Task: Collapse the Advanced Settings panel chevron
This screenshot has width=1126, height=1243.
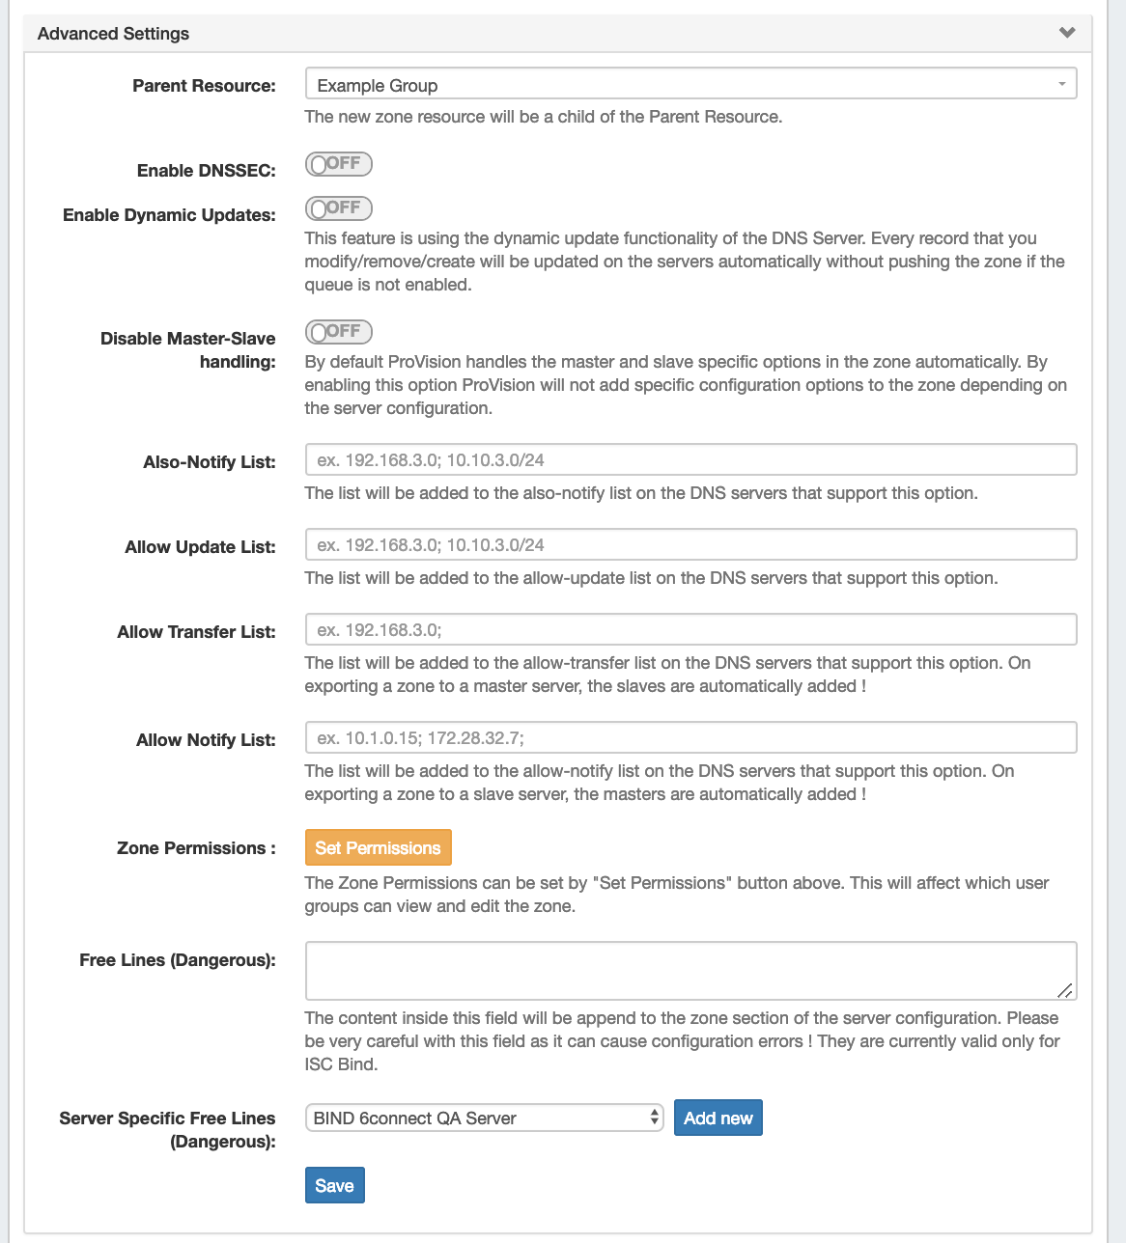Action: pyautogui.click(x=1067, y=33)
